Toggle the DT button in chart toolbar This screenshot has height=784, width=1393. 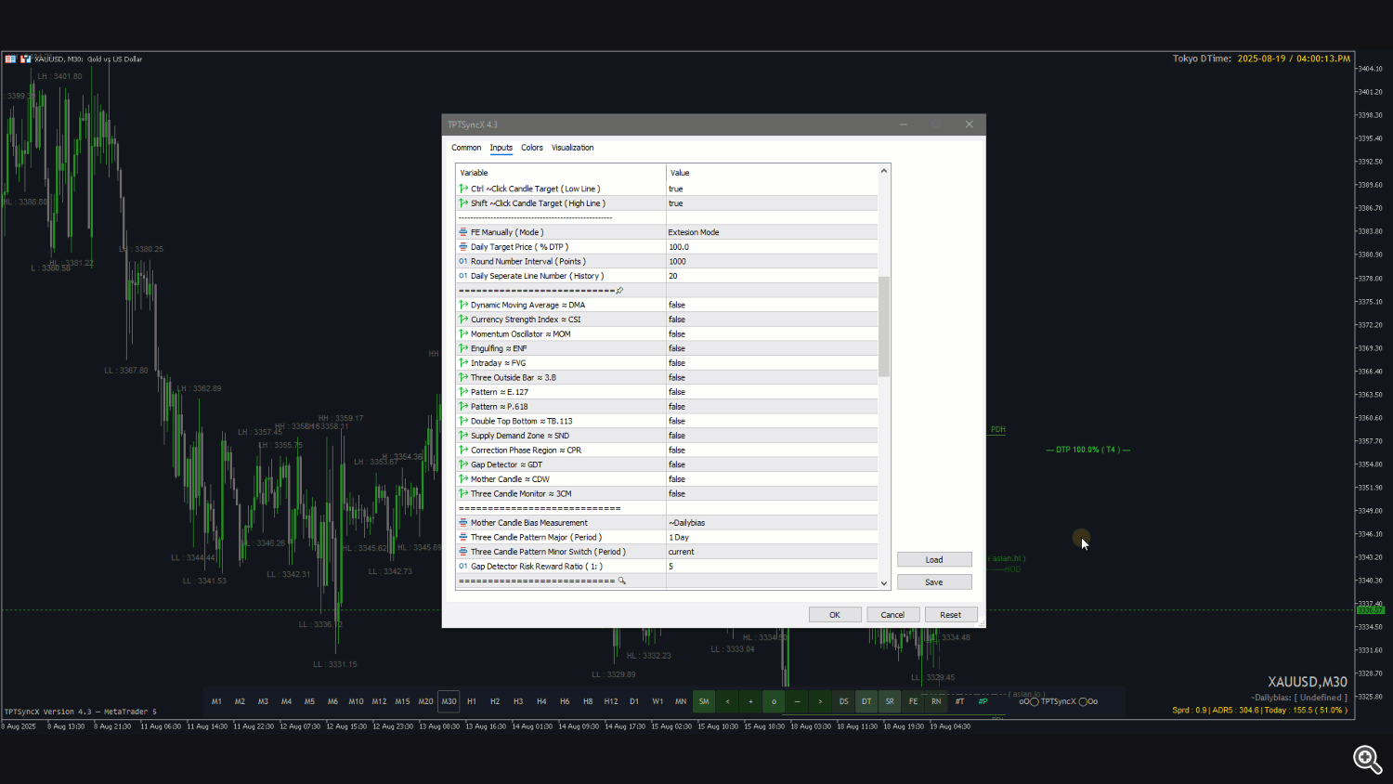coord(866,701)
